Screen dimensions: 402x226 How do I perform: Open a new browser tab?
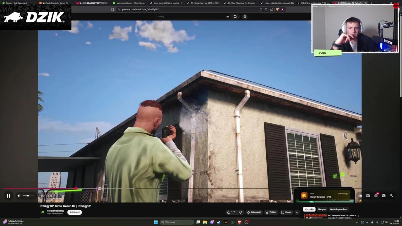(372, 3)
